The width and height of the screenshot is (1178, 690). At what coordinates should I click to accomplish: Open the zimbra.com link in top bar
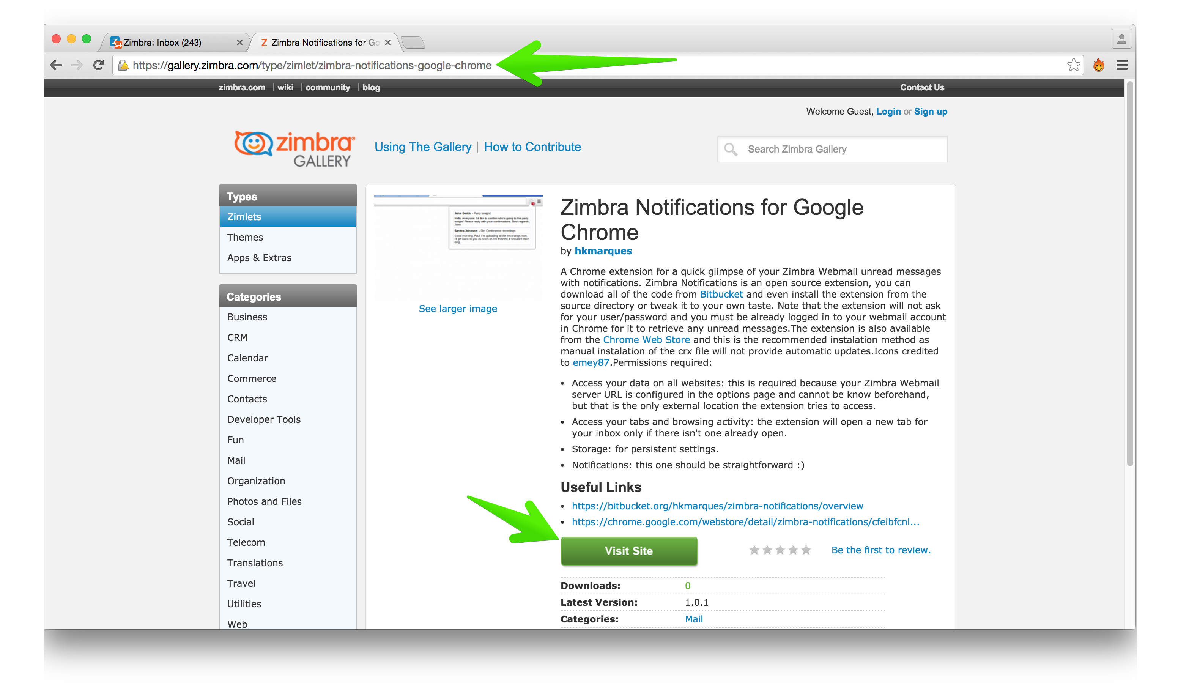242,87
